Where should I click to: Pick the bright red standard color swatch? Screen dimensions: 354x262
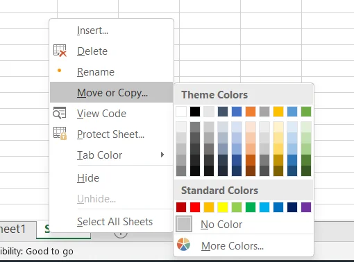195,207
